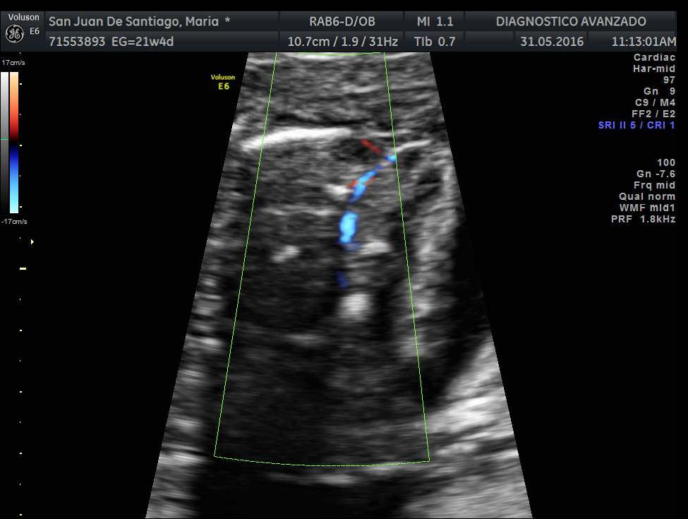Viewport: 688px width, 519px height.
Task: Click the red Doppler flow signal
Action: click(x=370, y=146)
